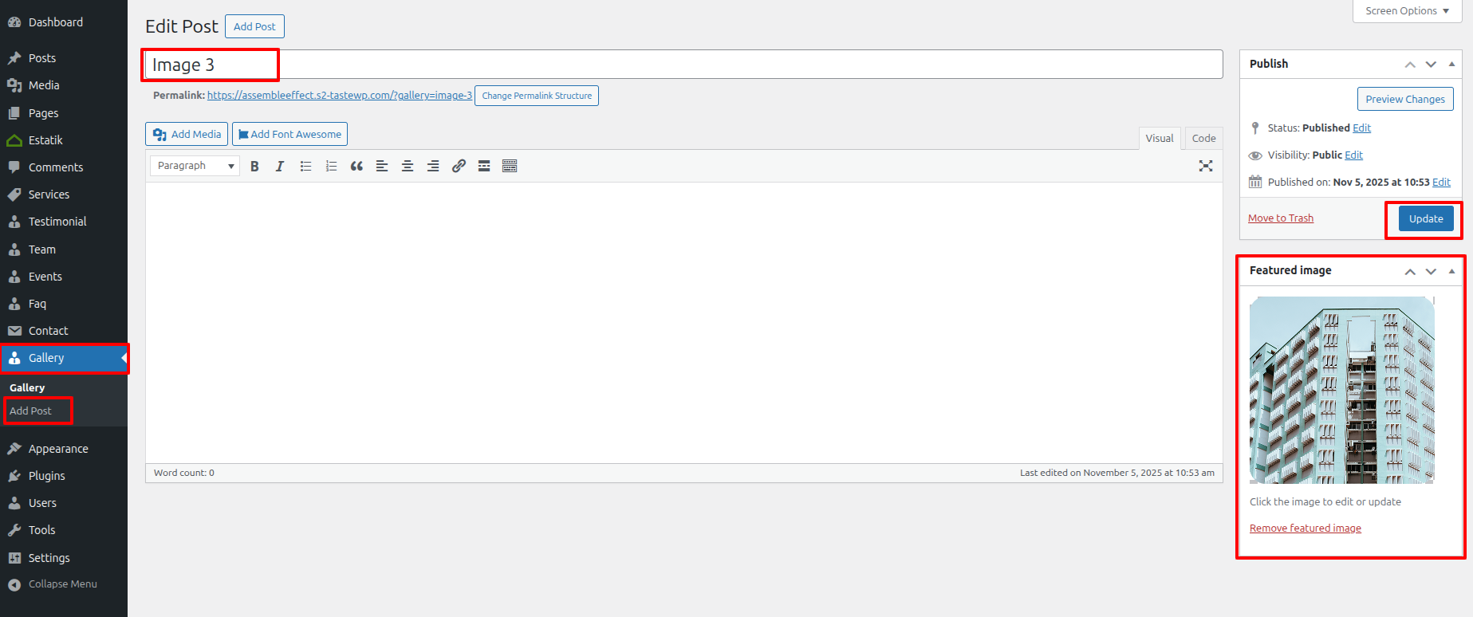Screen dimensions: 1473x617
Task: Center align the text
Action: click(x=408, y=166)
